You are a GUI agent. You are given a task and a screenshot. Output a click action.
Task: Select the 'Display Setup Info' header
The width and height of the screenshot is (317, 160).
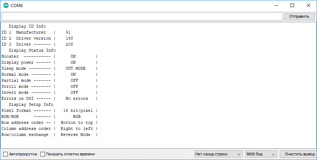pyautogui.click(x=31, y=105)
